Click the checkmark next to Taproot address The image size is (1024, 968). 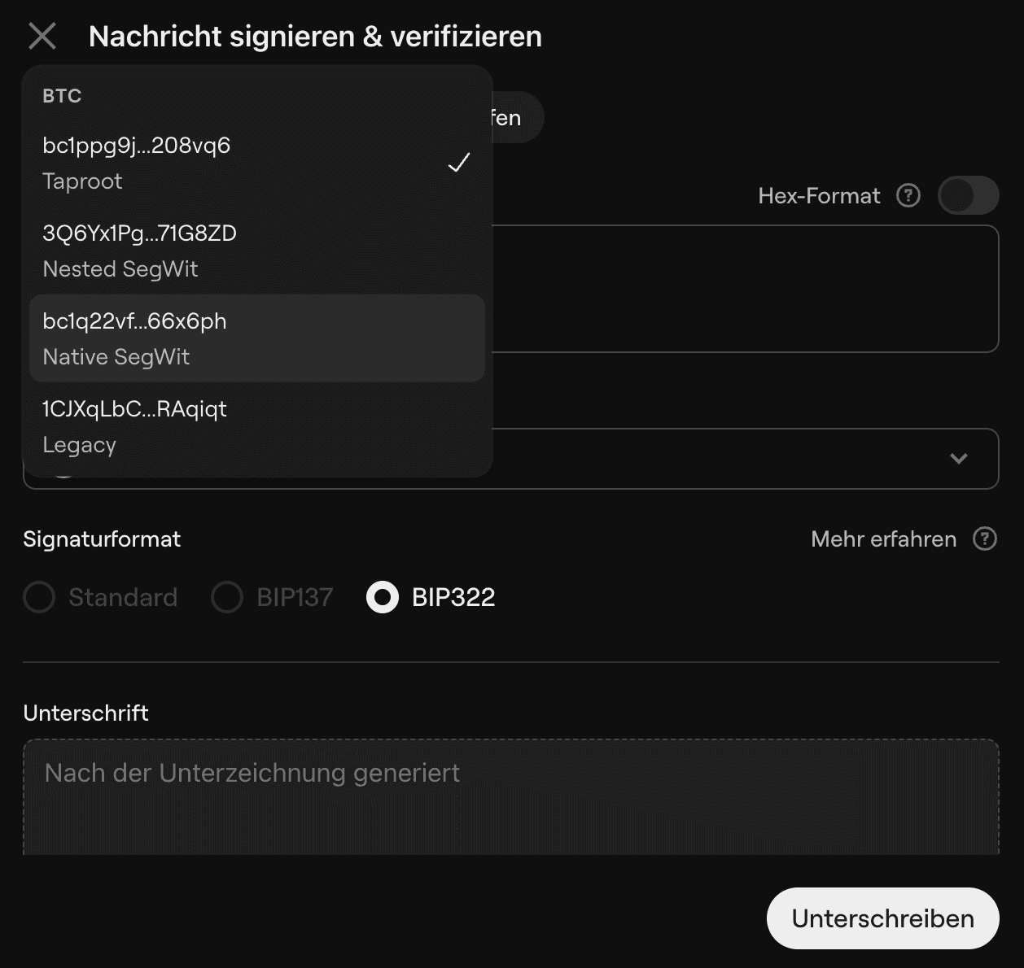click(x=459, y=163)
